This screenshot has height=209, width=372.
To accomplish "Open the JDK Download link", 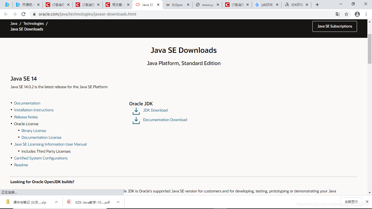I will pyautogui.click(x=155, y=110).
